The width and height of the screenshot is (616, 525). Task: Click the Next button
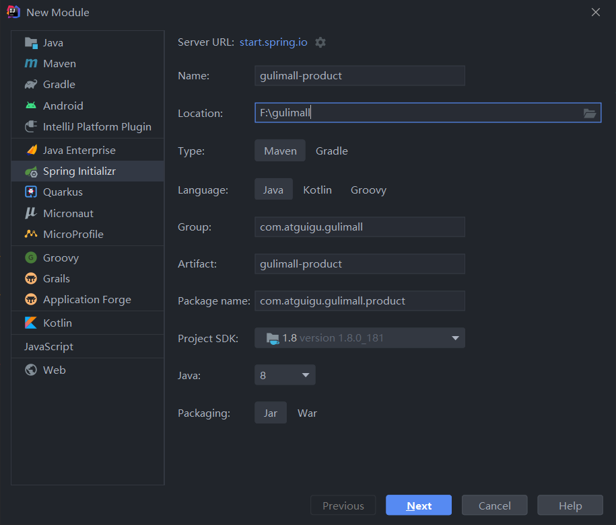(x=419, y=506)
